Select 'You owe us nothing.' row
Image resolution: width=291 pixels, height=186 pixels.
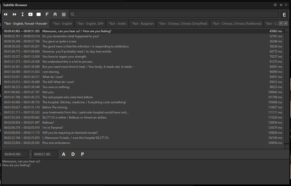(x=143, y=87)
